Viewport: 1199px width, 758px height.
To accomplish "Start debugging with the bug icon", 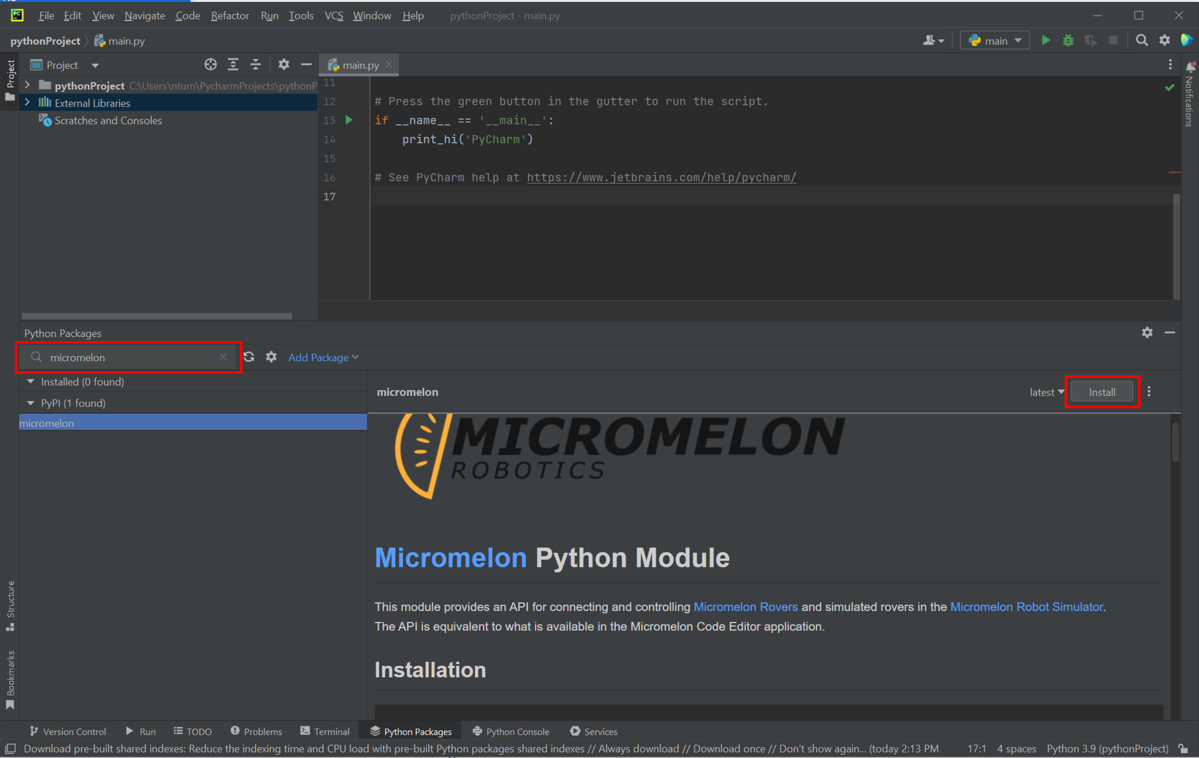I will 1068,40.
